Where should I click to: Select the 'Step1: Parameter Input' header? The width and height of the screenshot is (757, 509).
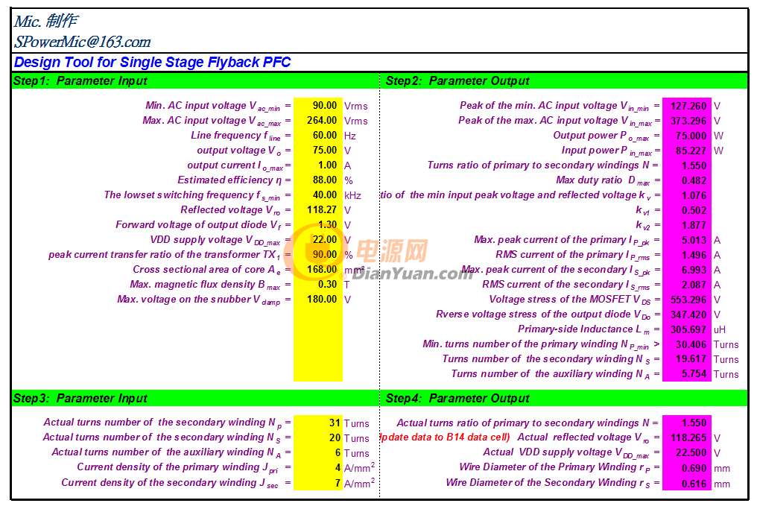(80, 80)
